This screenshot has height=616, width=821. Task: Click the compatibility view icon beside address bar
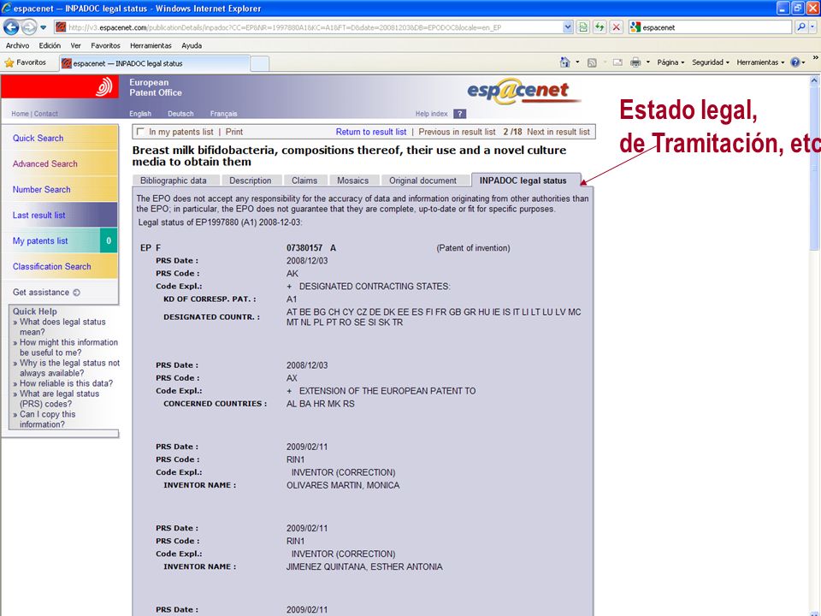point(582,27)
